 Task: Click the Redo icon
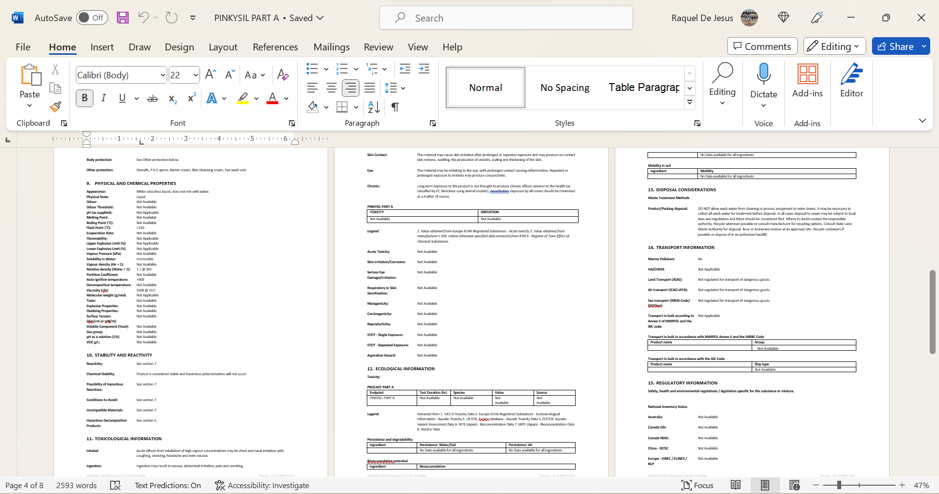171,18
